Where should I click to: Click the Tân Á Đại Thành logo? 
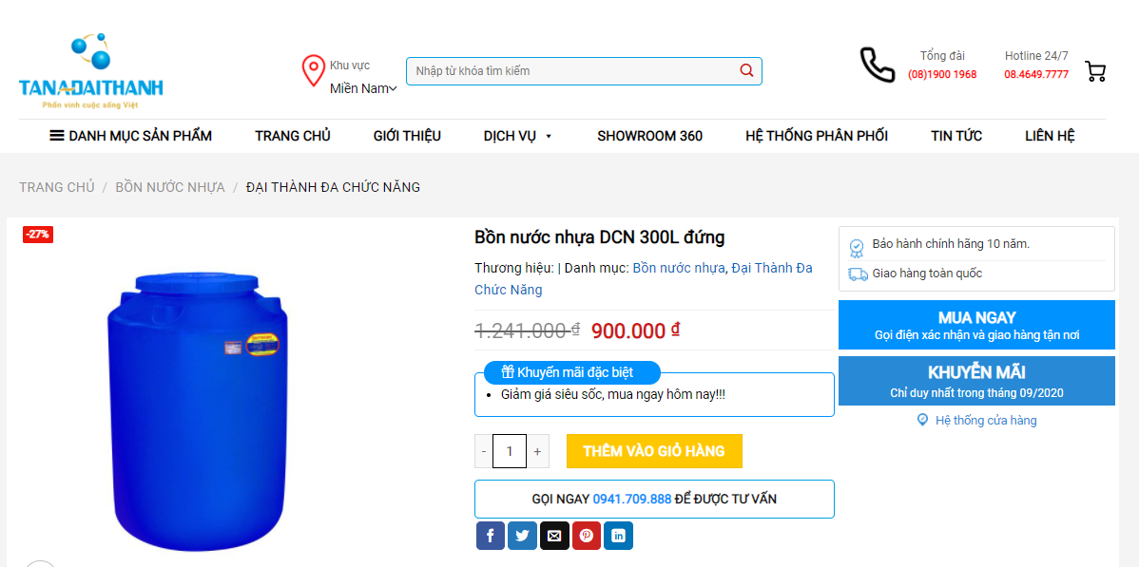pos(91,71)
